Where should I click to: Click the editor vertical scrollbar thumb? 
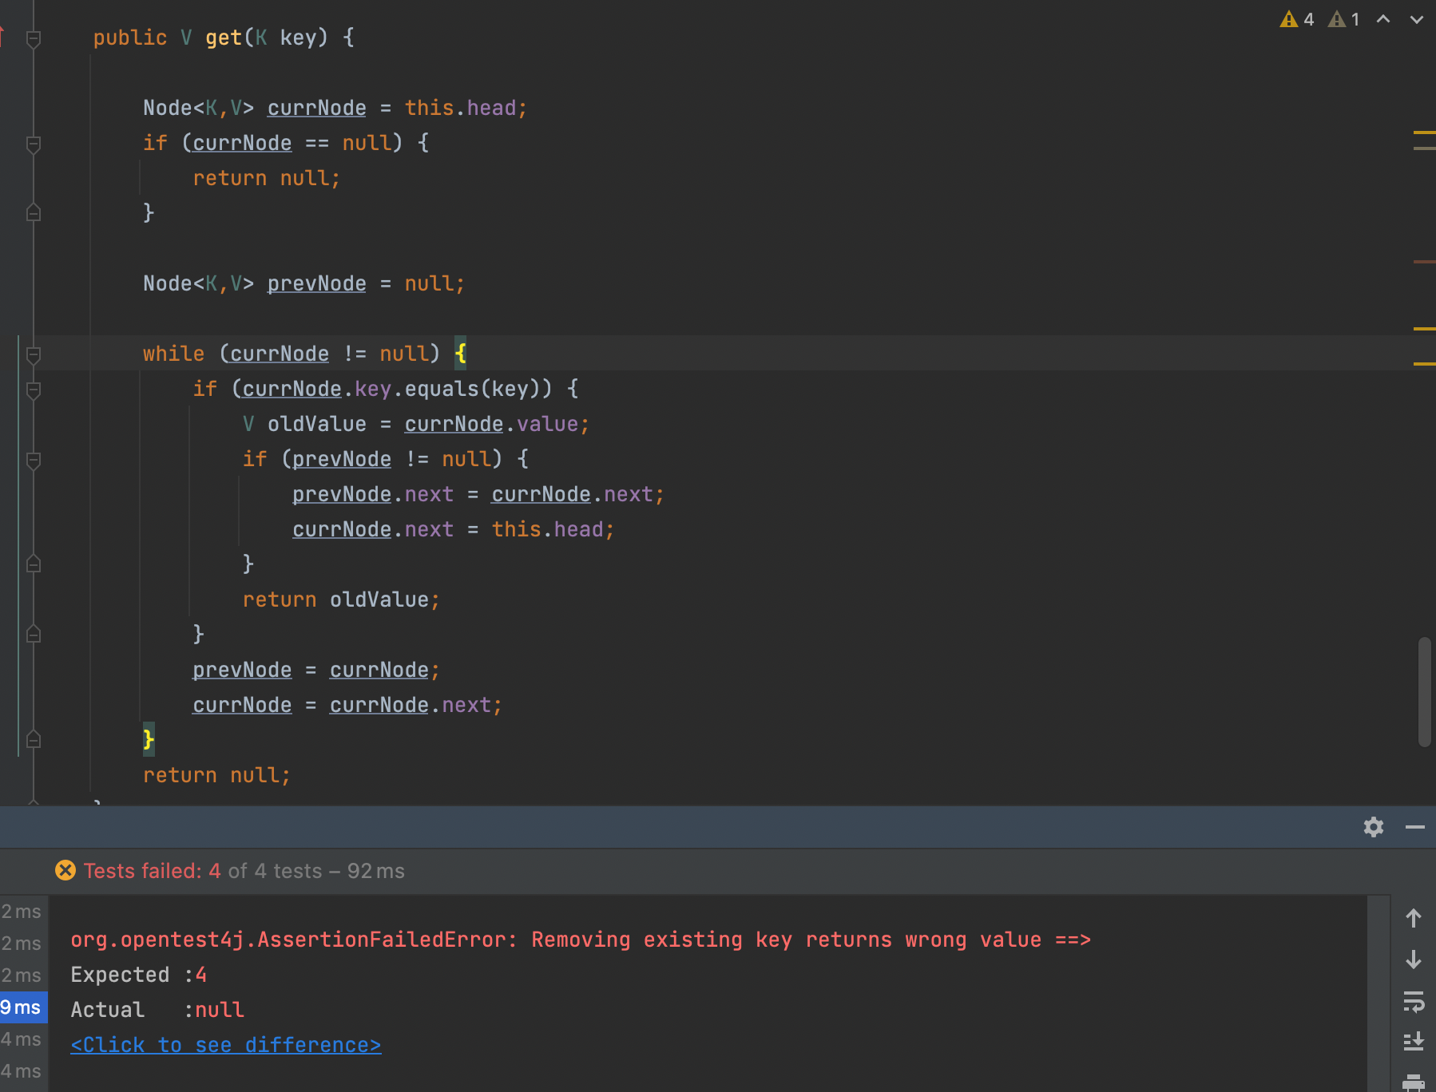pyautogui.click(x=1423, y=691)
